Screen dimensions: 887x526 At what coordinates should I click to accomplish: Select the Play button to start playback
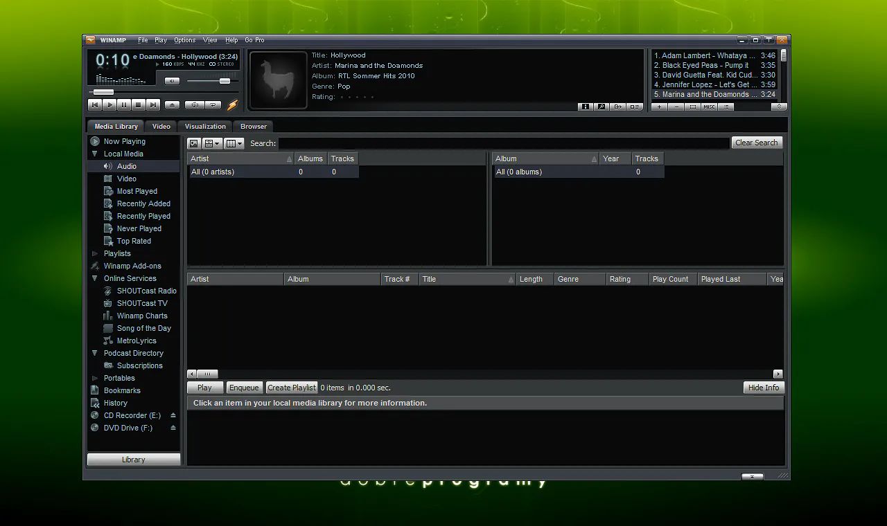point(109,105)
